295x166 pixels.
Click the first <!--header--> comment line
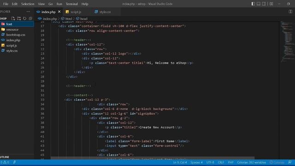click(x=78, y=40)
